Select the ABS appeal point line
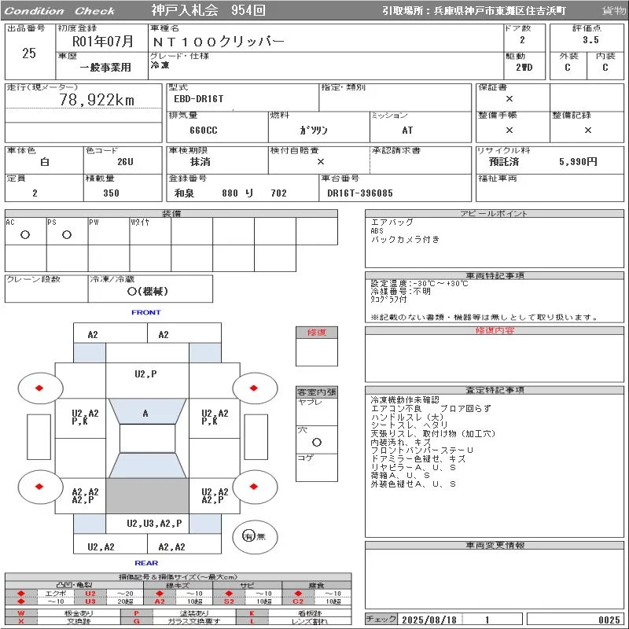 click(377, 230)
